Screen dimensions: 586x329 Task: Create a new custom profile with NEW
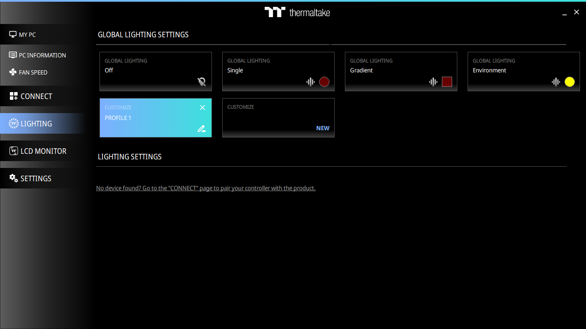[323, 128]
